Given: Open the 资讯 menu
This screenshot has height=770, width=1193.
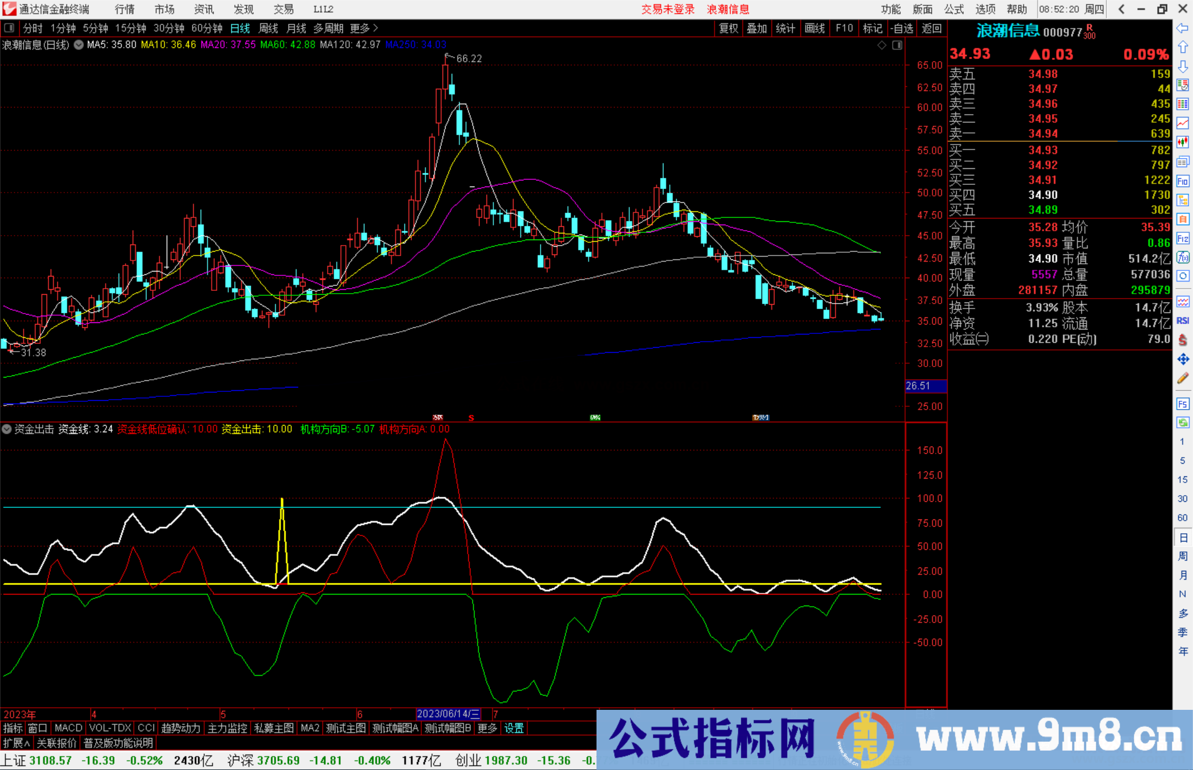Looking at the screenshot, I should 204,9.
